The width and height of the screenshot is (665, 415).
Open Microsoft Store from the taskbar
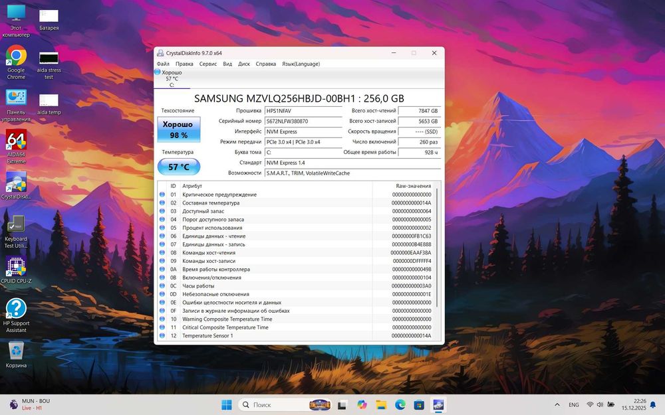coord(419,405)
